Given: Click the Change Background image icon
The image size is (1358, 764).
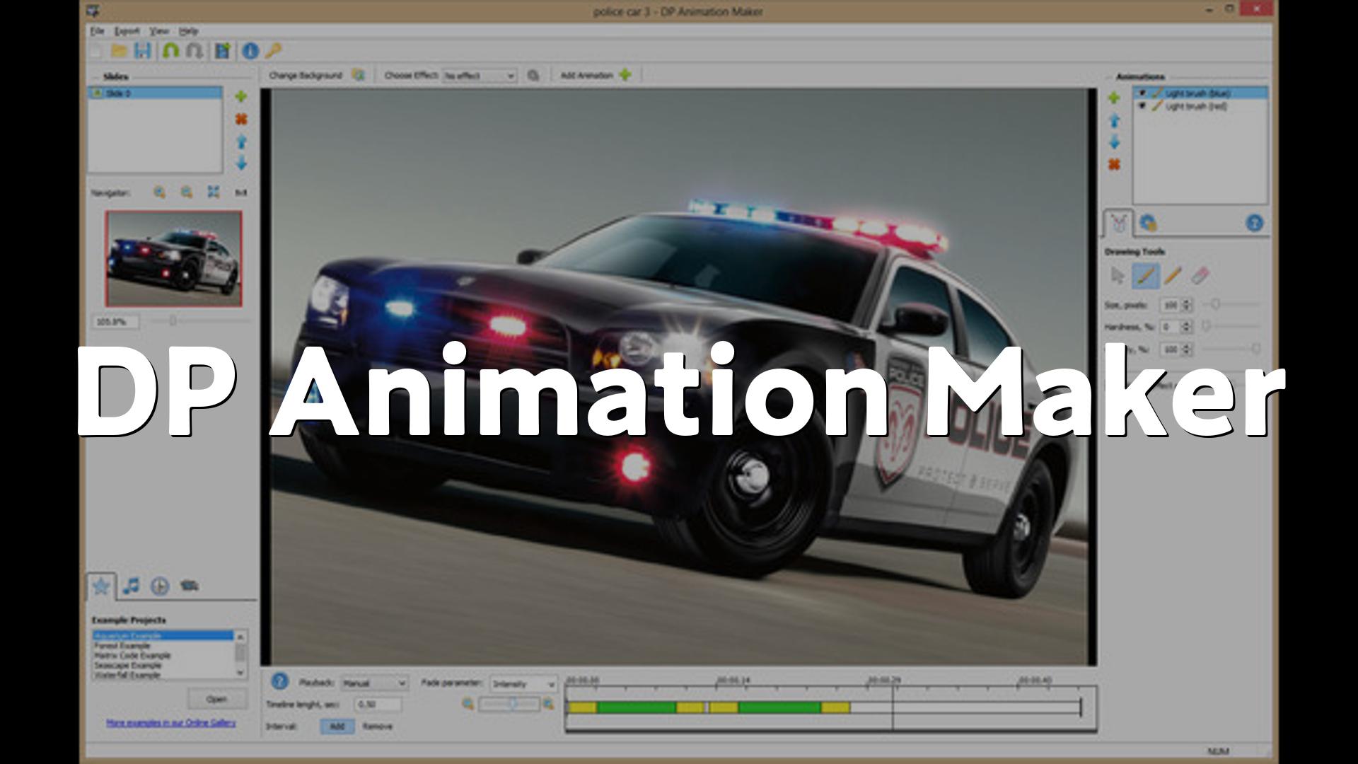Looking at the screenshot, I should coord(359,74).
